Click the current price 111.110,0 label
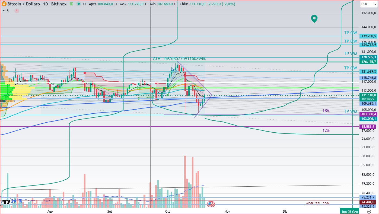Viewport: 379px width, 214px height. (x=368, y=95)
